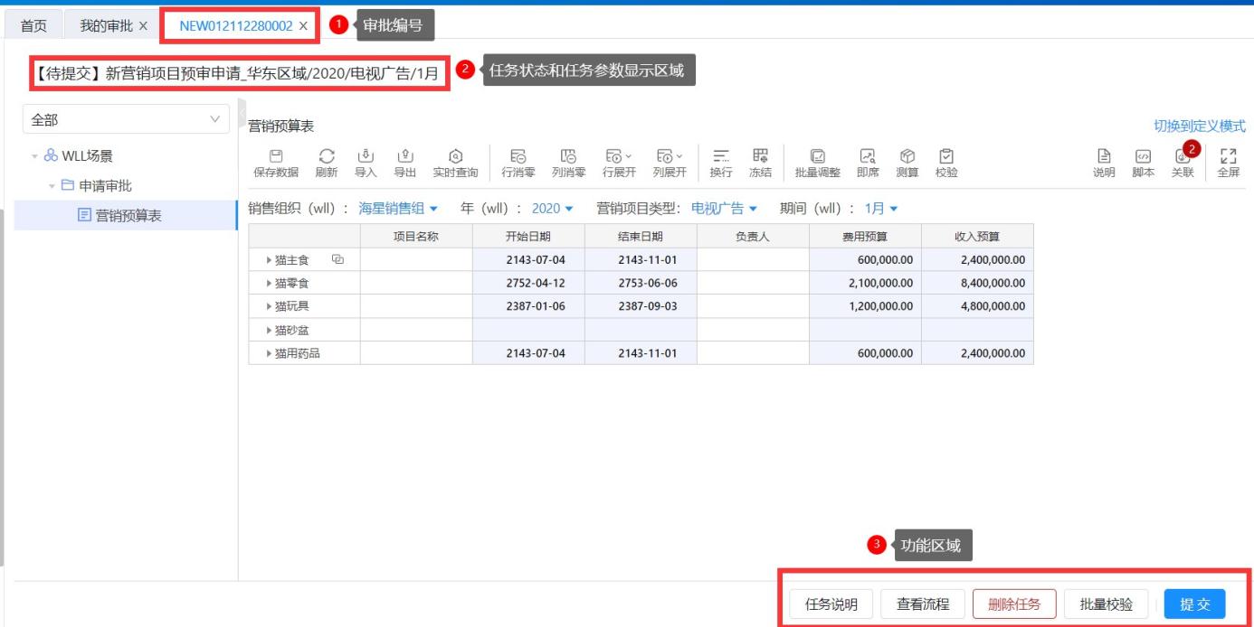Expand the 猫主食 row
The width and height of the screenshot is (1254, 627).
pyautogui.click(x=269, y=260)
